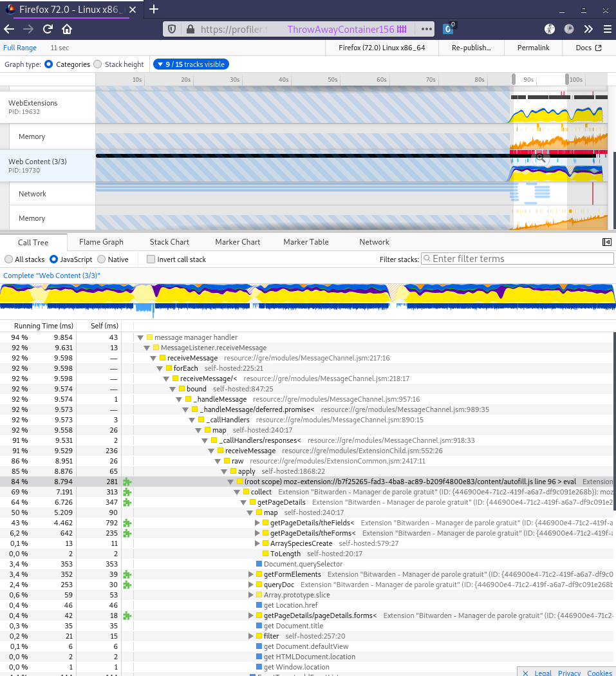The width and height of the screenshot is (616, 676).
Task: Close the Firefox 72.0 profile tab
Action: (133, 10)
